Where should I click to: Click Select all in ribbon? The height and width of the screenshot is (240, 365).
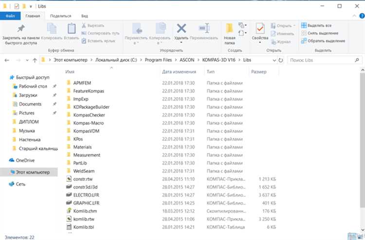pyautogui.click(x=316, y=25)
